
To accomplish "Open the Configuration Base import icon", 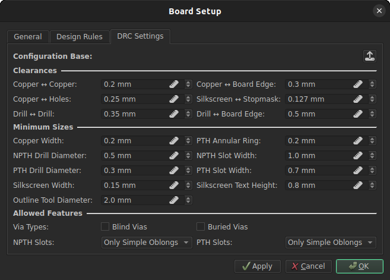I will point(370,56).
